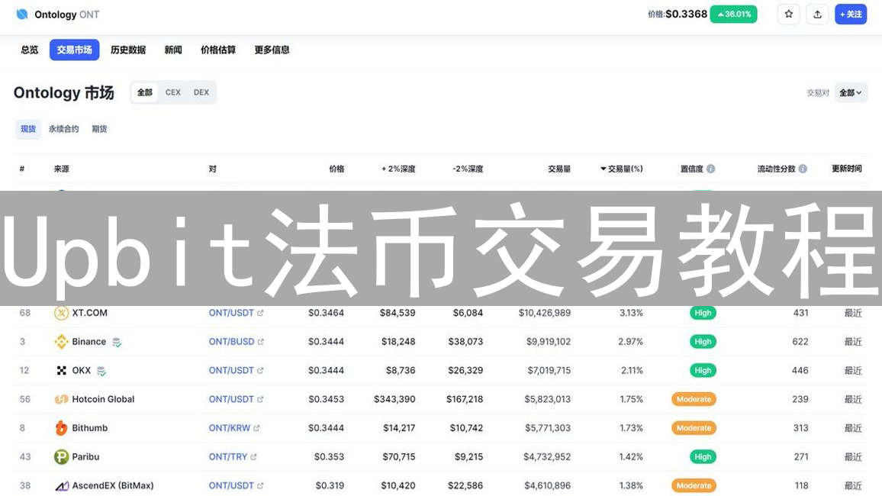The image size is (882, 496).
Task: Open the 历史数据 tab
Action: tap(128, 50)
